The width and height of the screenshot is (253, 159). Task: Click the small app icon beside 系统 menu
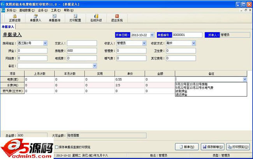pos(3,10)
